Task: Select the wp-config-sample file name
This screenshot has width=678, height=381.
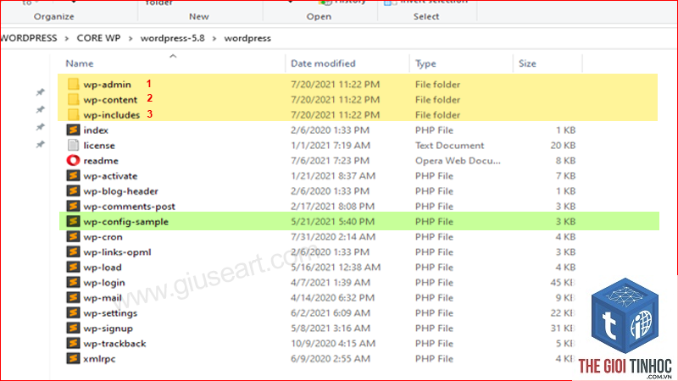Action: coord(125,222)
